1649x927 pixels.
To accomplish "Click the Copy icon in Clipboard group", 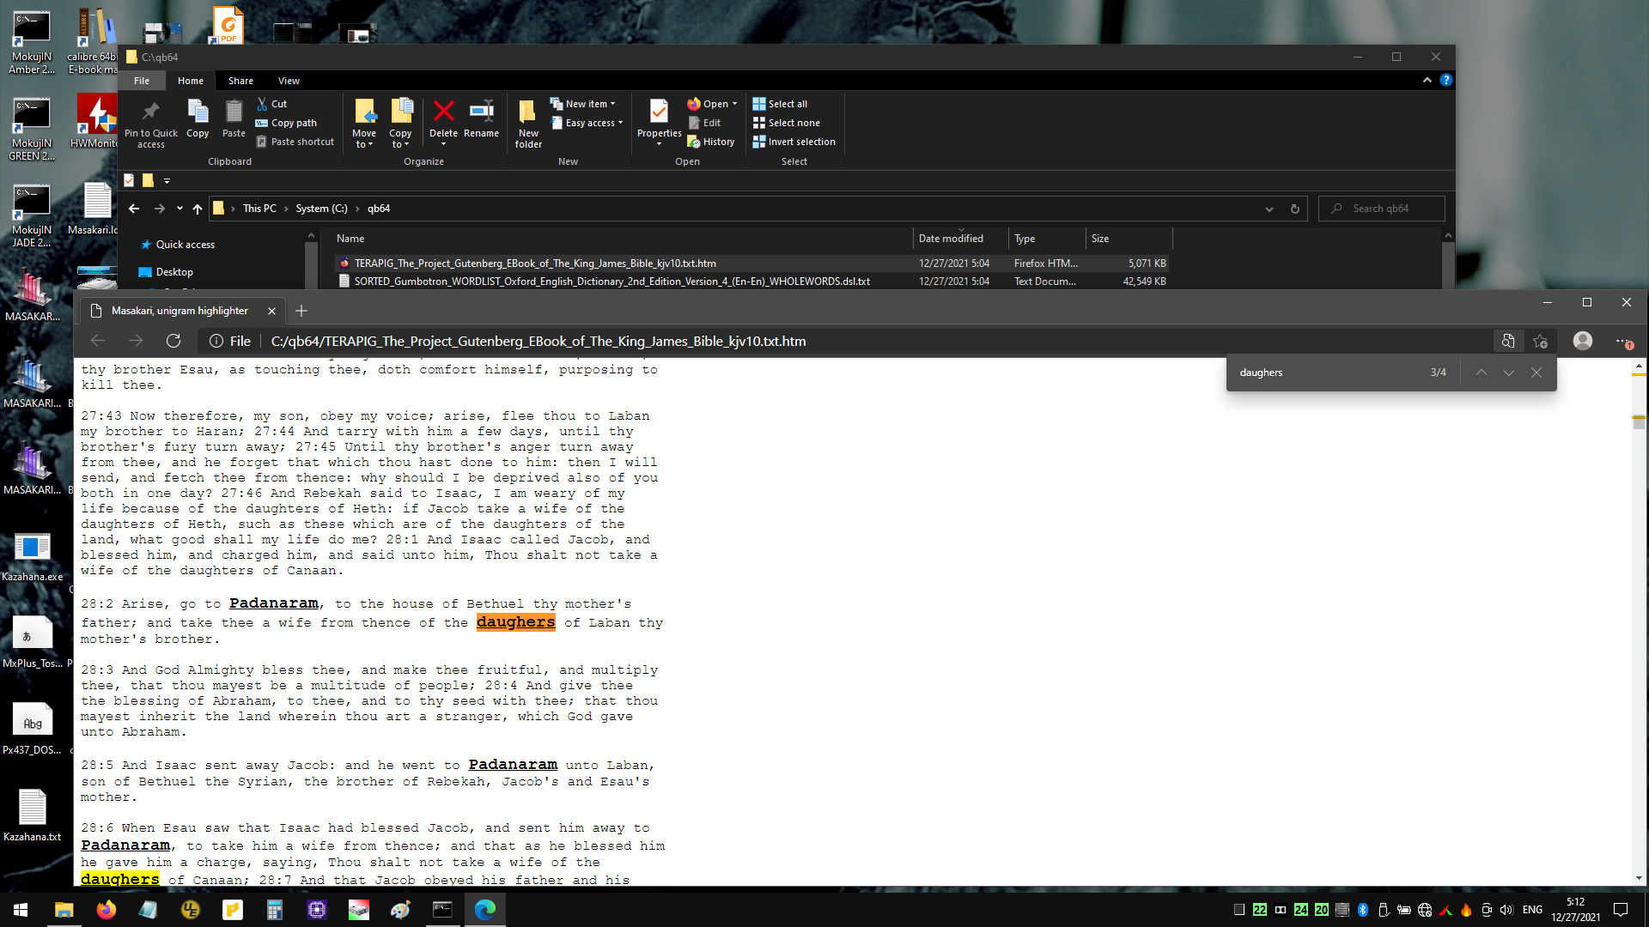I will (x=198, y=118).
